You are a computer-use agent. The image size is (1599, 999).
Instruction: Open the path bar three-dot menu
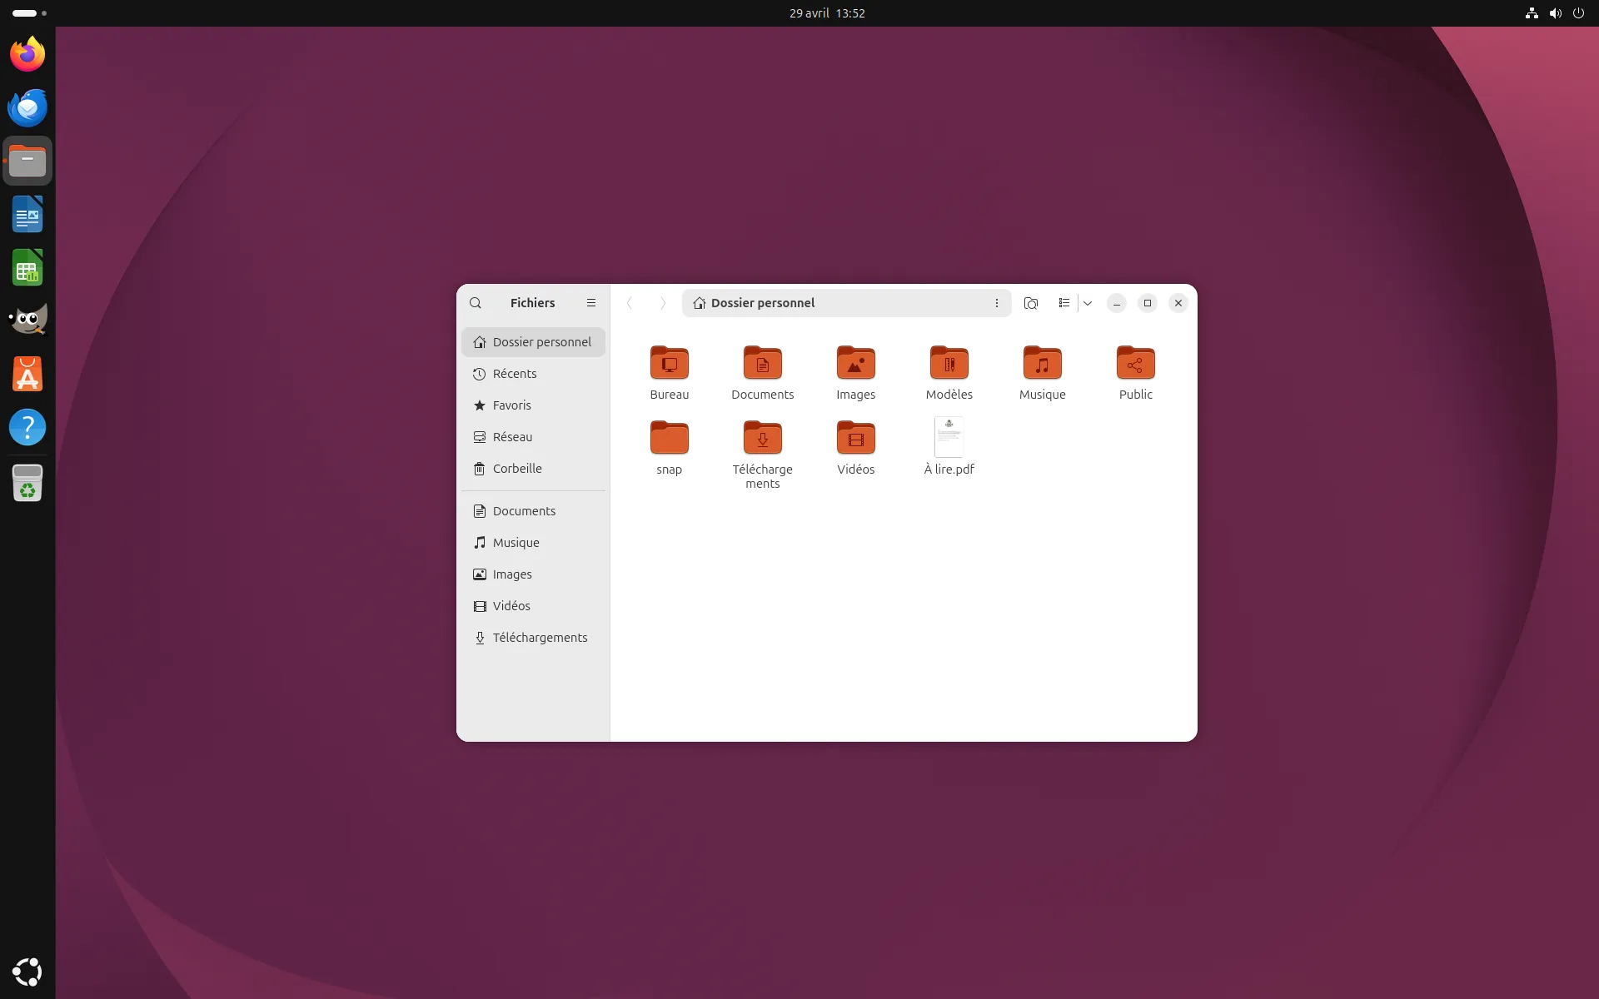996,303
